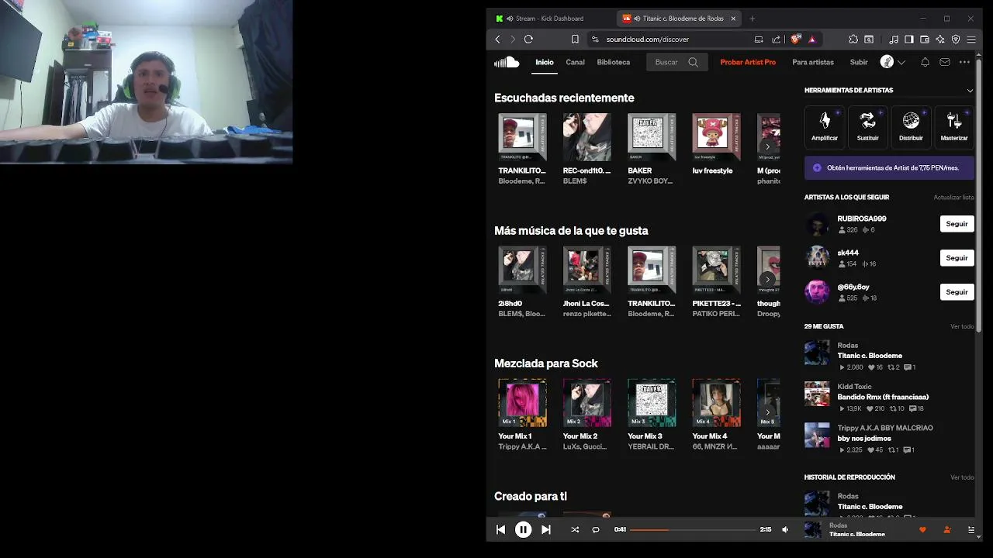
Task: Follow RUBIROSA999
Action: coord(957,224)
